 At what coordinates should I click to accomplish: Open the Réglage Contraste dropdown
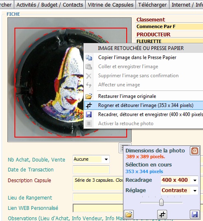195,190
